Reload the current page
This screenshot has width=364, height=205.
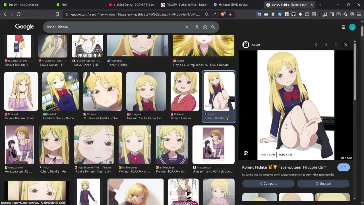(x=18, y=14)
